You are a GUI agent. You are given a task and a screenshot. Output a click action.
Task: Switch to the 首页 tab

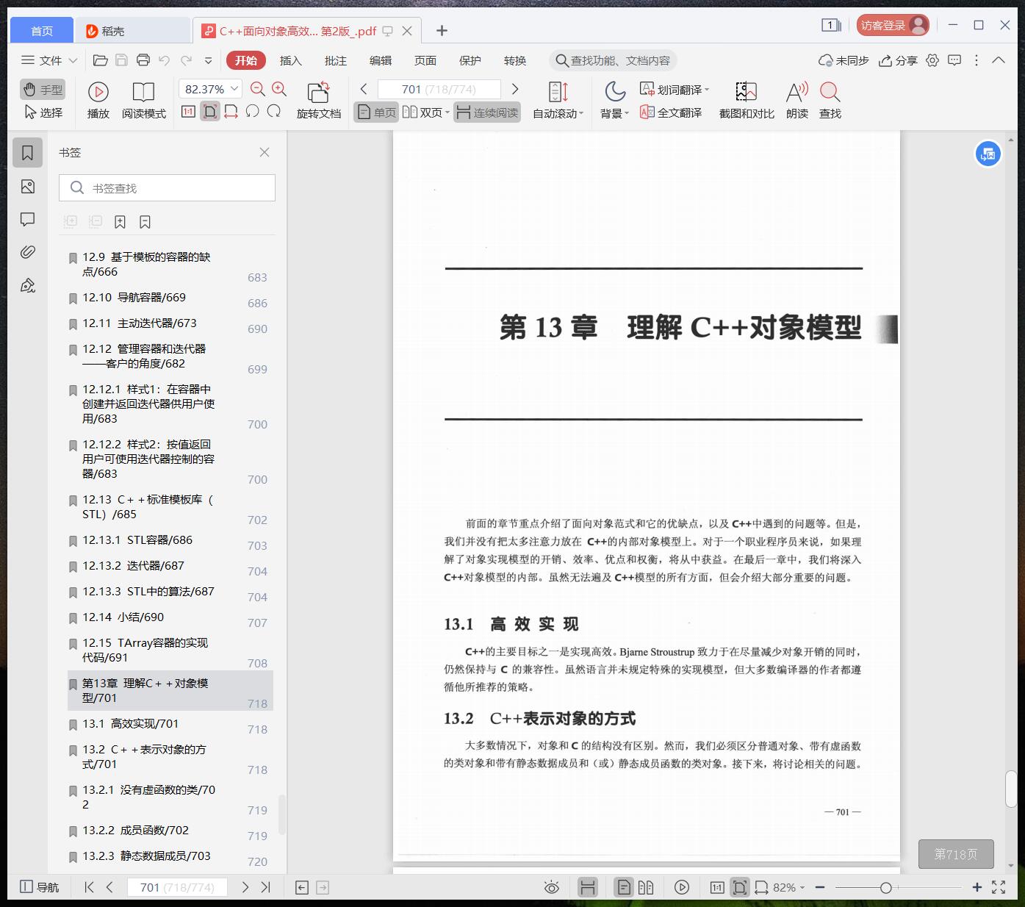tap(42, 31)
